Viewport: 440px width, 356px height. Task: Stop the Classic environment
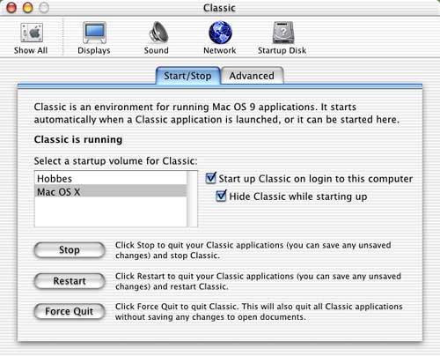point(70,250)
